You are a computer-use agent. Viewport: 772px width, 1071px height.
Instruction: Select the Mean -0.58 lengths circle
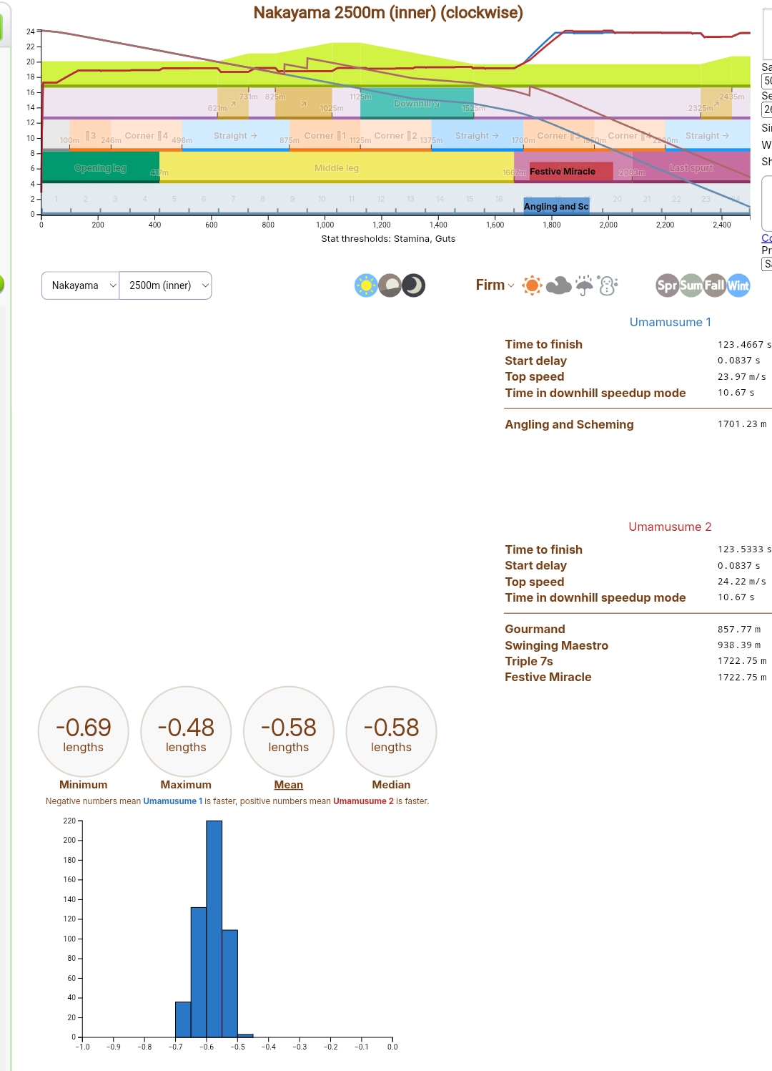[289, 731]
